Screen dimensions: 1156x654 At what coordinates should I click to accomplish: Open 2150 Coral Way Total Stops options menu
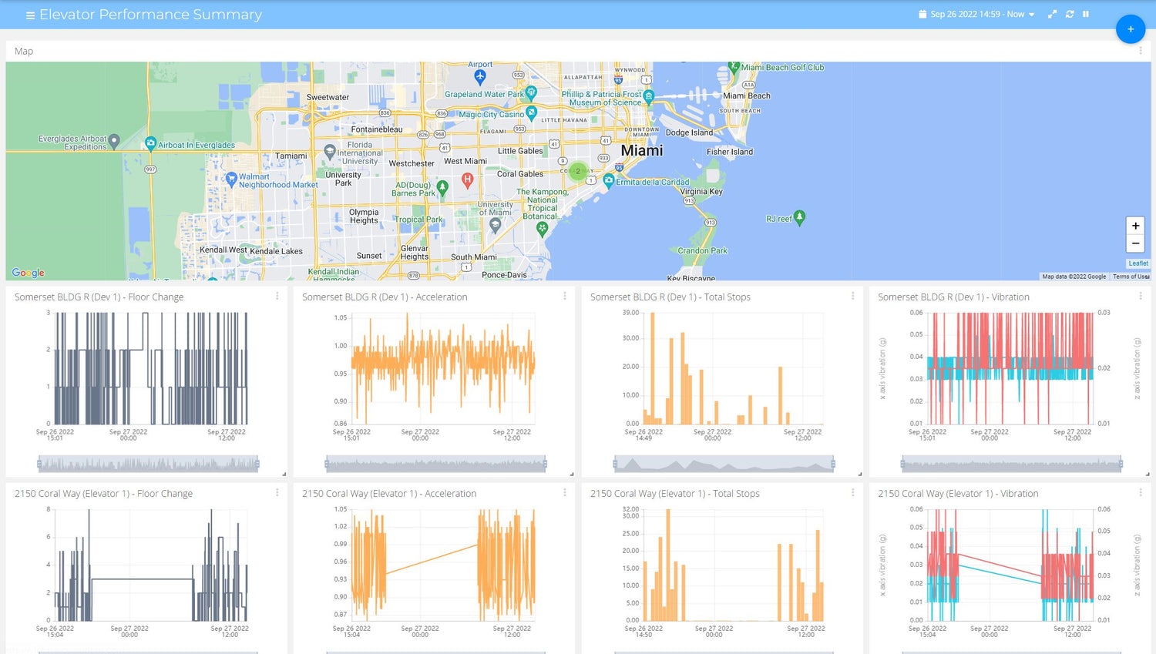(x=853, y=493)
